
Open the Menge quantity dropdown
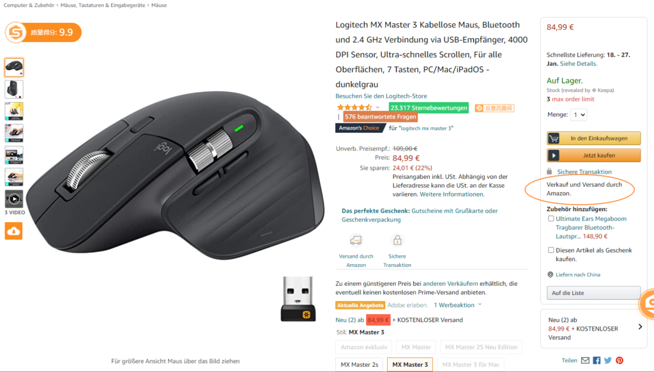(x=579, y=115)
